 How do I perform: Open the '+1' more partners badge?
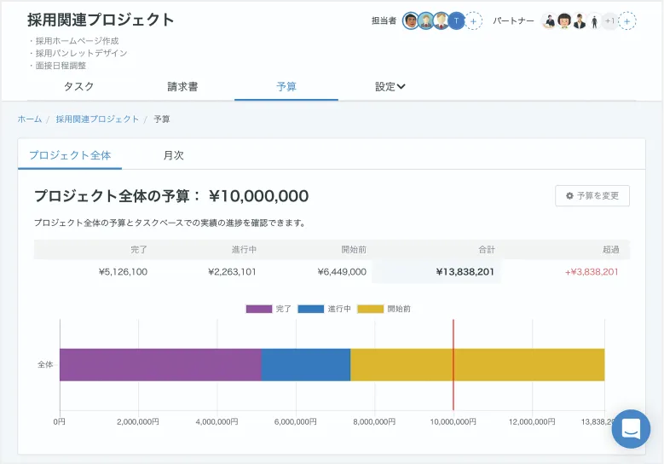[609, 21]
